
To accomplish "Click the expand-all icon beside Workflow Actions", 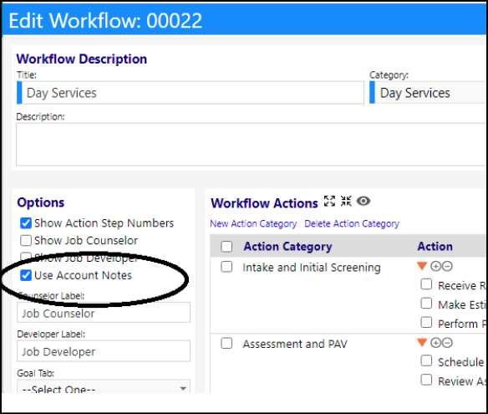I will [x=329, y=202].
